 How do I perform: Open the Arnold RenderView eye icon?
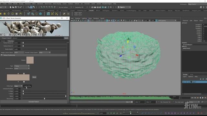76,14
